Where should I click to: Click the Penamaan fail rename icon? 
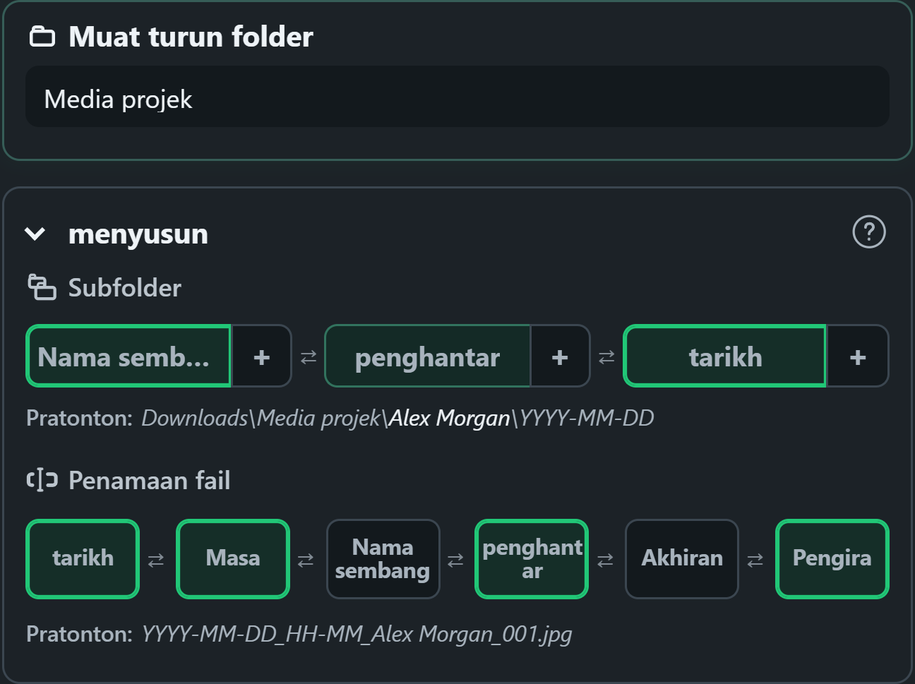(42, 480)
